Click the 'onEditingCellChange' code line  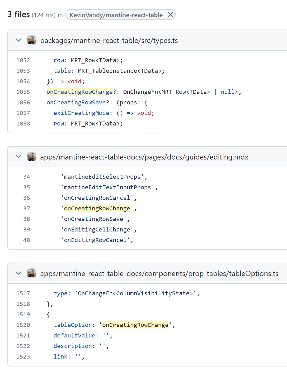(x=99, y=230)
